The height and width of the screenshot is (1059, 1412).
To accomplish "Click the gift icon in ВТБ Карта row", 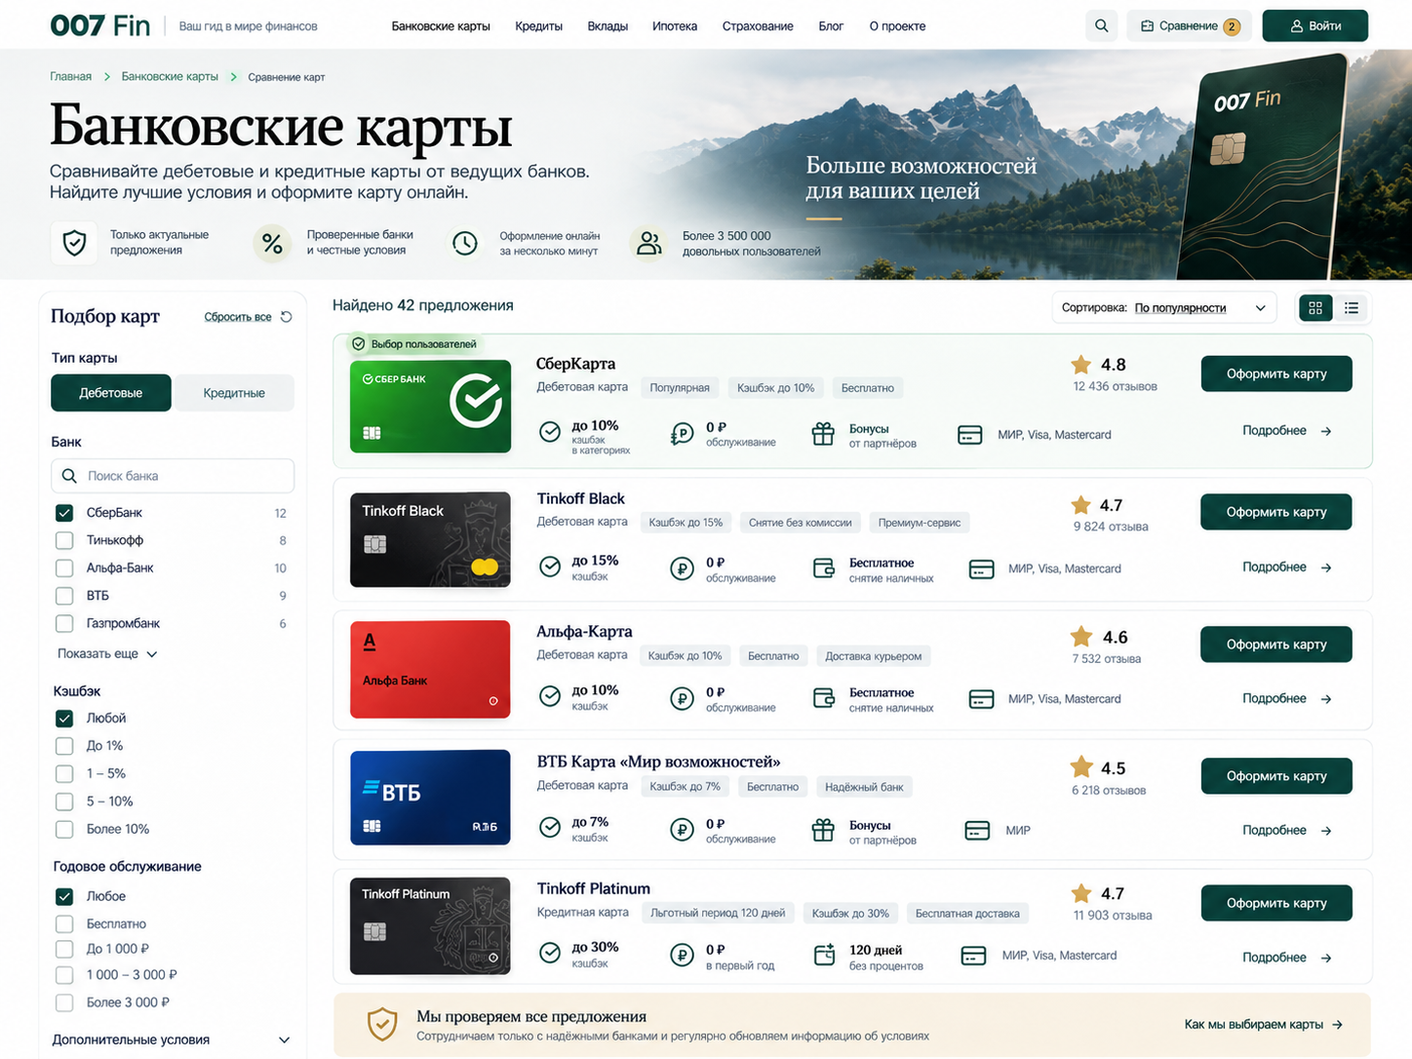I will (x=823, y=830).
